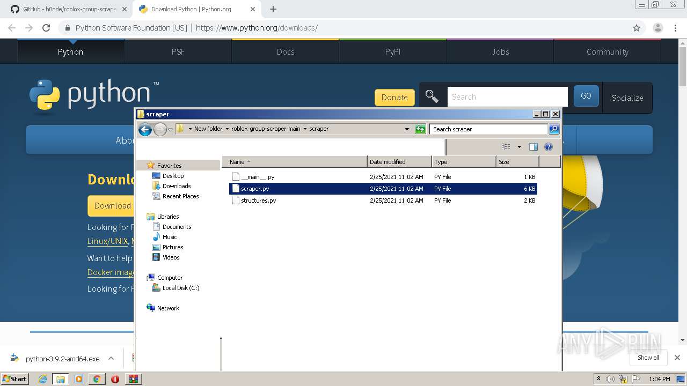Expand the dropdown arrow after roblox-group-scraper-main breadcrumb
Screen dimensions: 687x386
tap(305, 129)
